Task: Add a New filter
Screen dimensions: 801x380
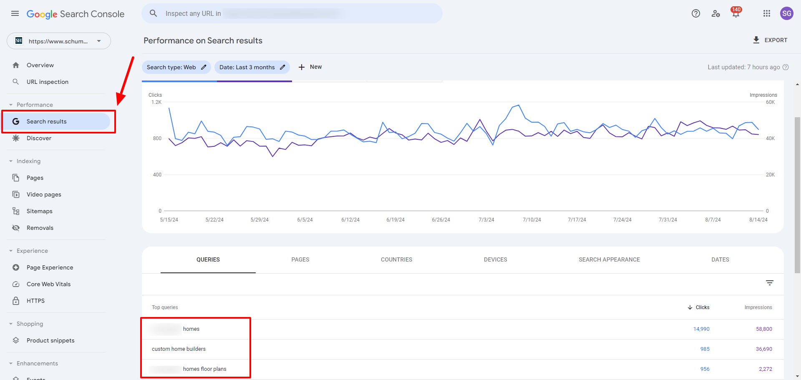Action: click(x=310, y=67)
